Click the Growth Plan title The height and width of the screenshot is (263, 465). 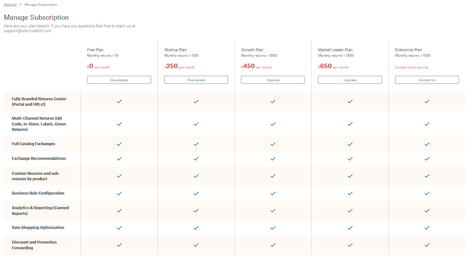pos(252,50)
